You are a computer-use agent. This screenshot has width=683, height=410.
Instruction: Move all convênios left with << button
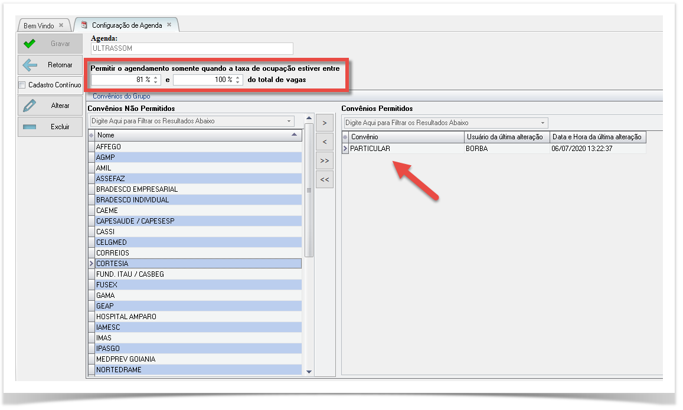(325, 179)
